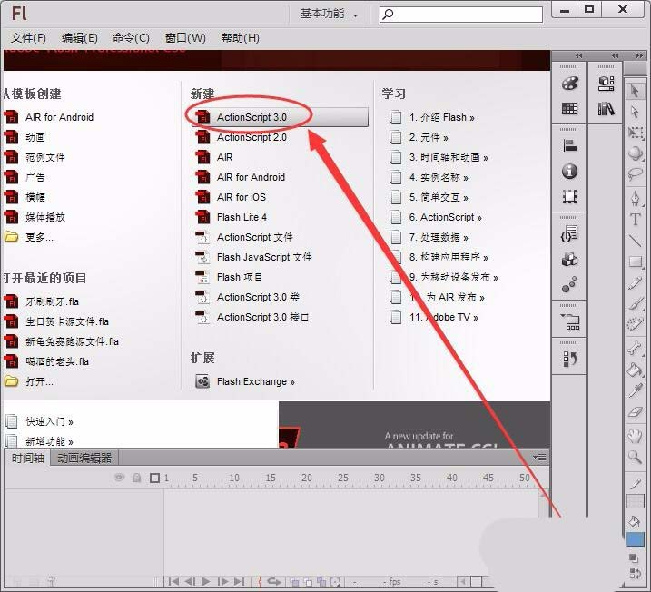Select the 3D Rotation tool
The height and width of the screenshot is (592, 651).
tap(635, 153)
